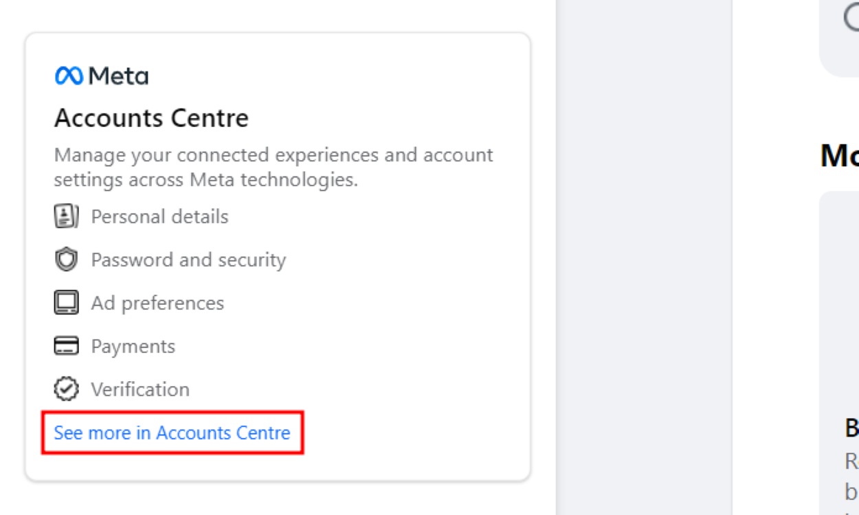This screenshot has height=515, width=859.
Task: Select the Personal details icon
Action: [x=66, y=216]
